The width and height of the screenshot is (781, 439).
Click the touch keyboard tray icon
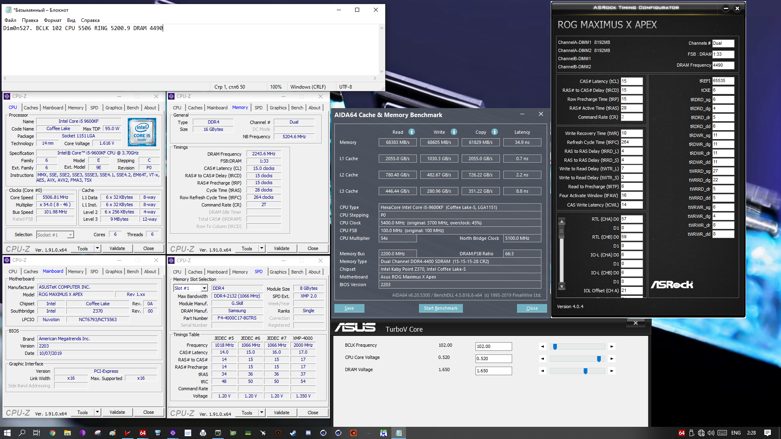click(722, 433)
